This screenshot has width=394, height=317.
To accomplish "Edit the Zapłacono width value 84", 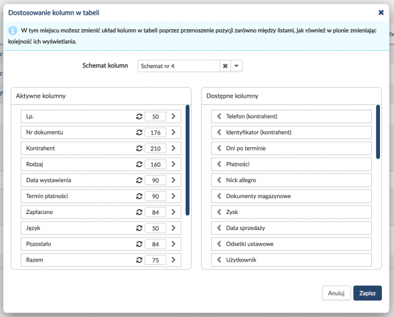I will [x=156, y=213].
